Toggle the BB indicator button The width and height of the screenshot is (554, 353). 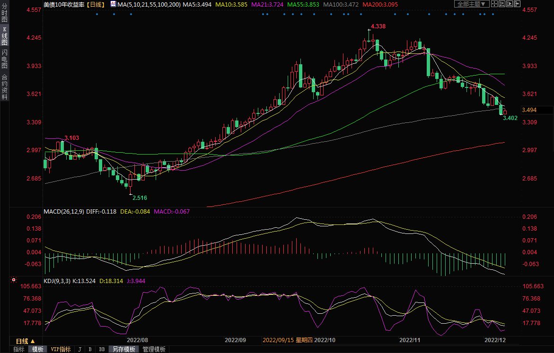click(102, 350)
